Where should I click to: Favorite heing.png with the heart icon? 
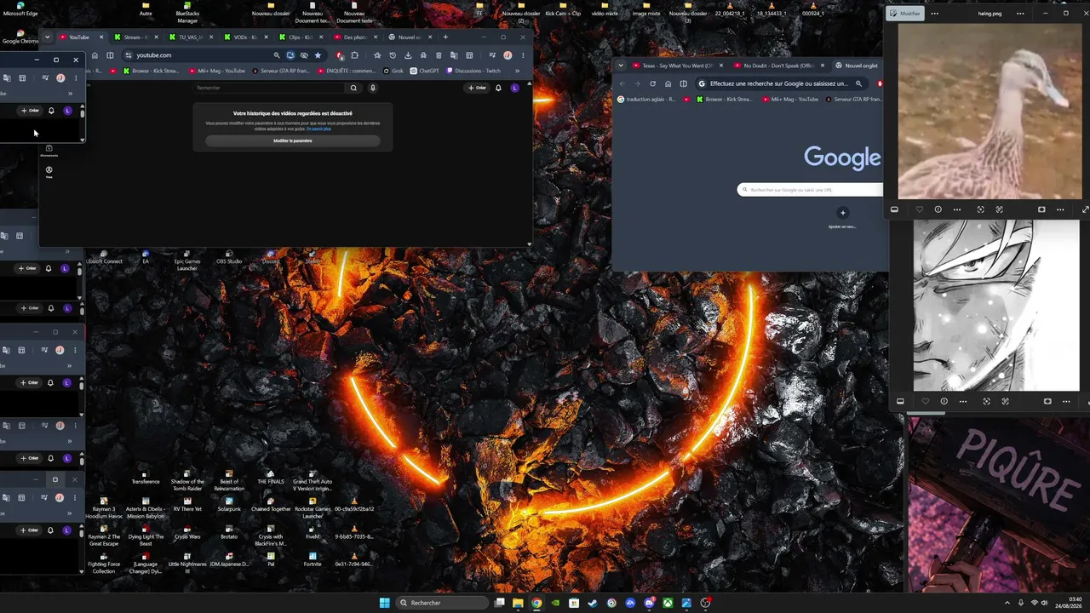coord(919,209)
